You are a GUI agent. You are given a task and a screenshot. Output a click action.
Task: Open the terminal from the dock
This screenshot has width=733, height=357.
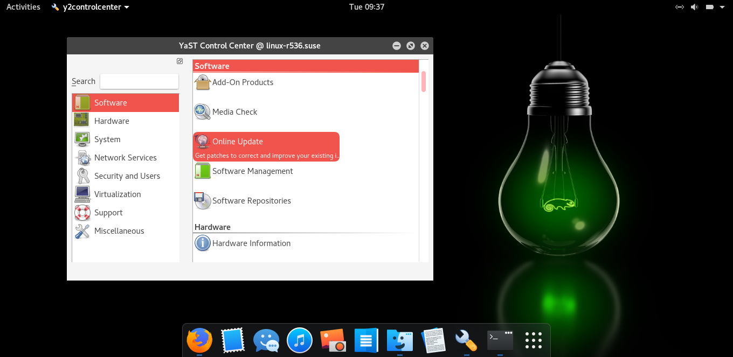(500, 340)
